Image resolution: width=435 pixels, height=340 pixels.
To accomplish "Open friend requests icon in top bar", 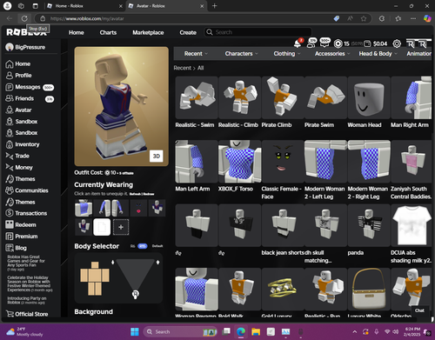I will point(311,43).
